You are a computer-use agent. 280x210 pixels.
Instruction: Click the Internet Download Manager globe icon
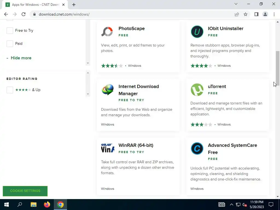click(107, 90)
